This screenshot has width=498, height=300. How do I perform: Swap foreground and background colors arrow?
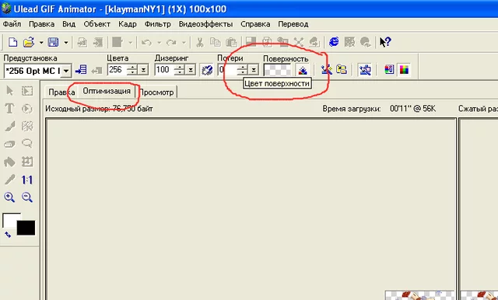pos(8,235)
